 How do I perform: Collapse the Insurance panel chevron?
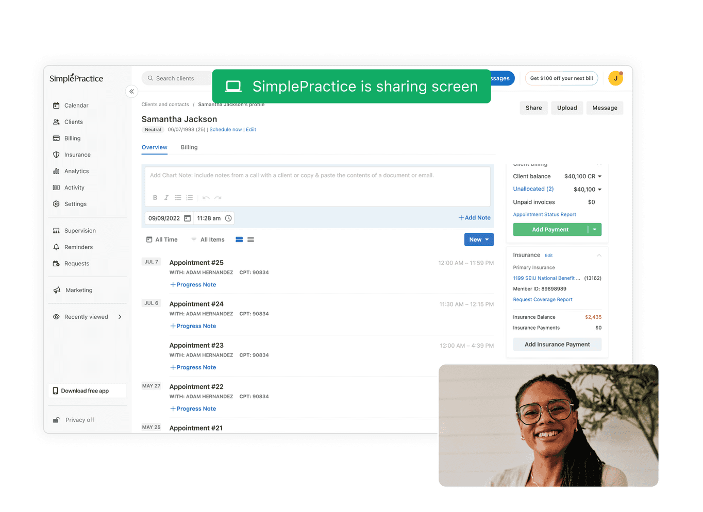(x=599, y=255)
